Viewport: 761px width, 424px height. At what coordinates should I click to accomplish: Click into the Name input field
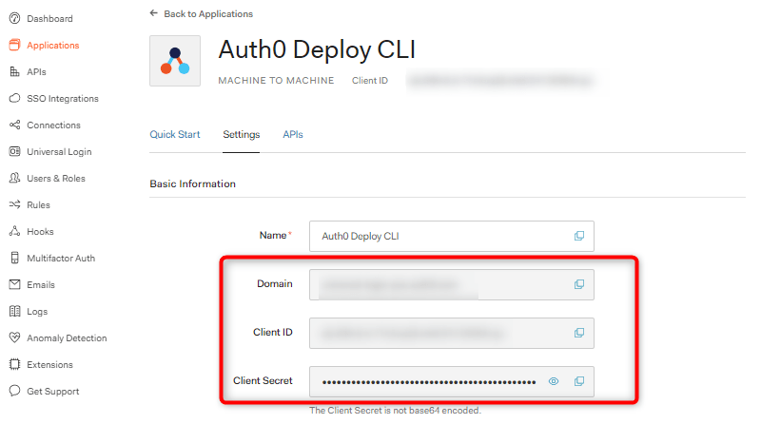(x=451, y=237)
